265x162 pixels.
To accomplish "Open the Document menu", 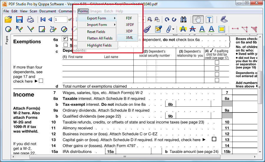I will [x=48, y=11].
